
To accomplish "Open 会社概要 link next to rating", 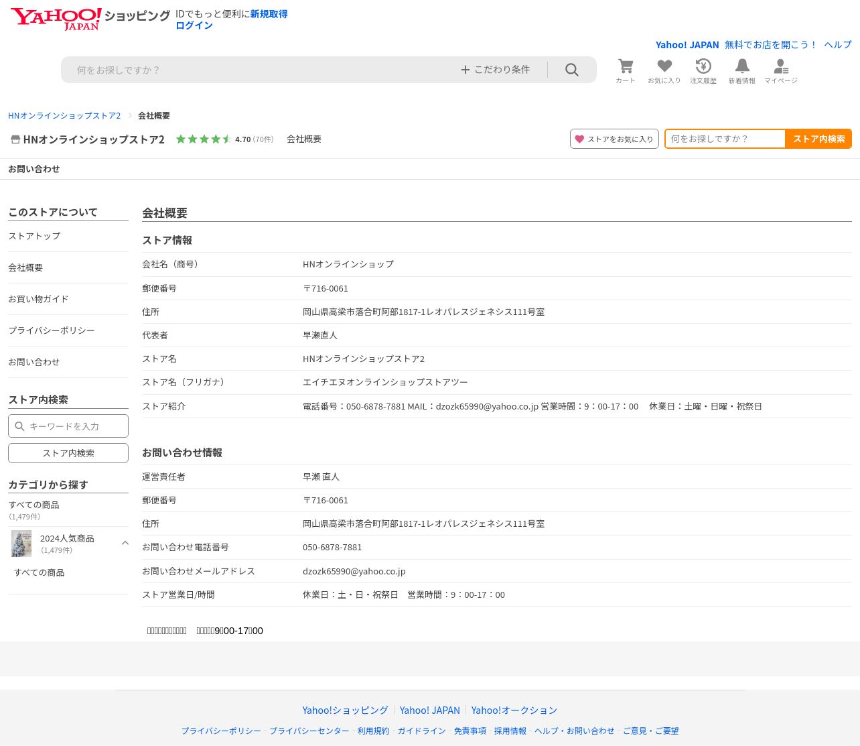I will coord(304,139).
